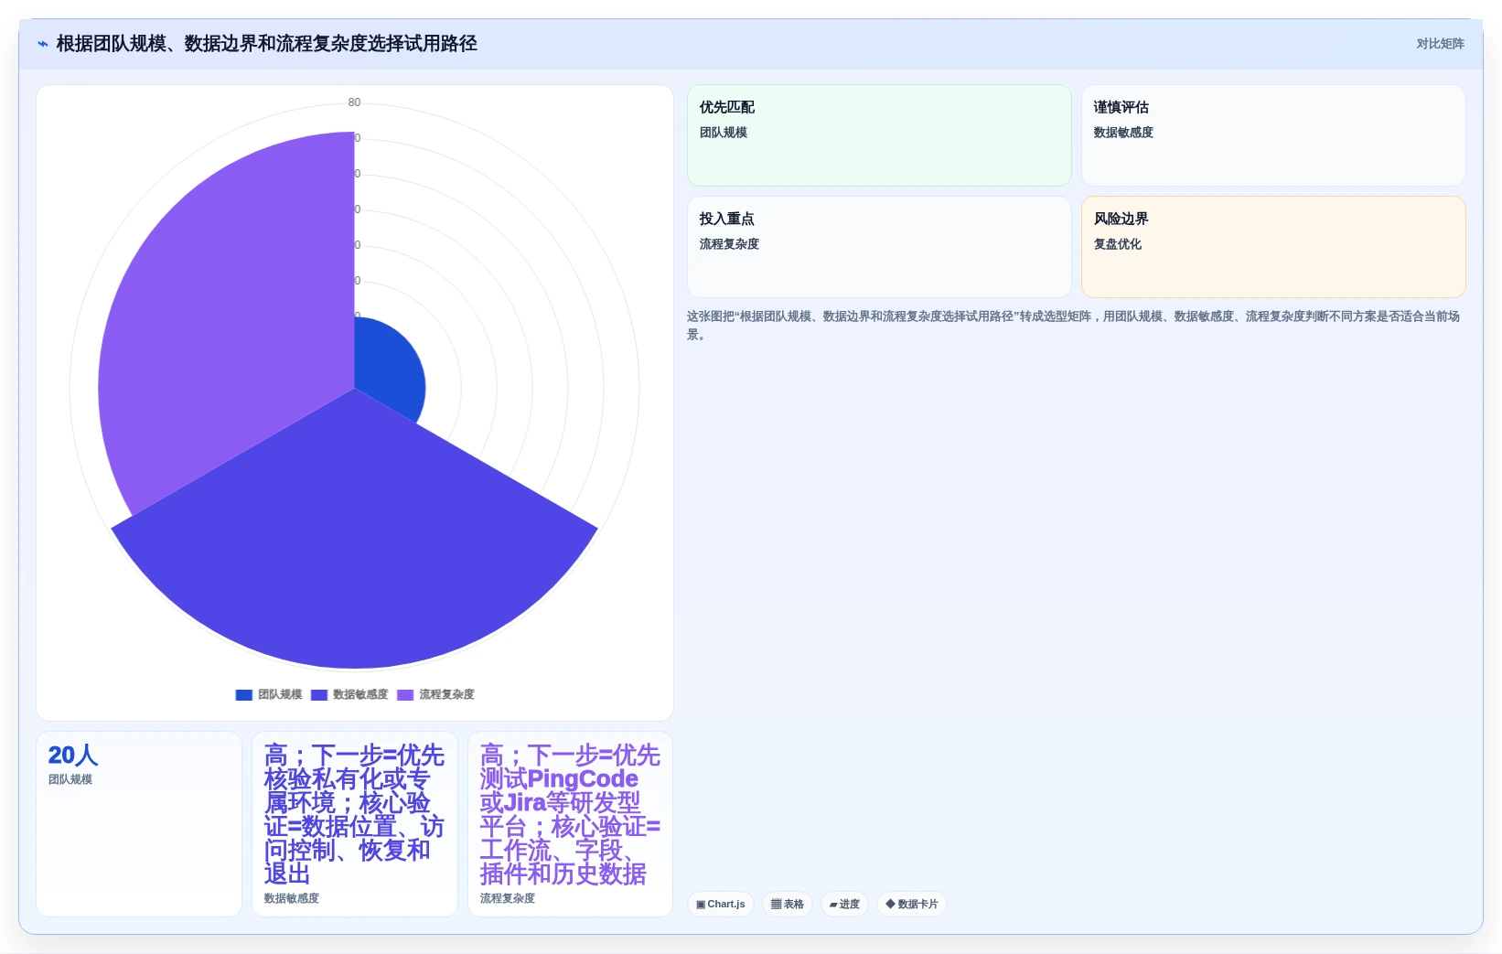This screenshot has width=1502, height=954.
Task: Click the 数据敏感度 caption below the stat card
Action: 292,899
